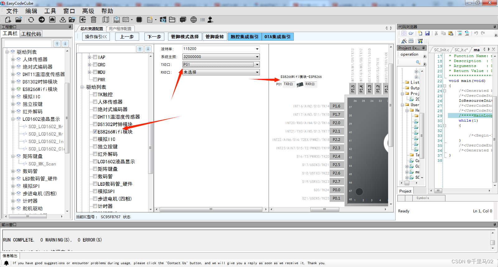Screen dimensions: 498x267
Task: Switch to the 用户程序配置 tab
Action: pos(120,29)
